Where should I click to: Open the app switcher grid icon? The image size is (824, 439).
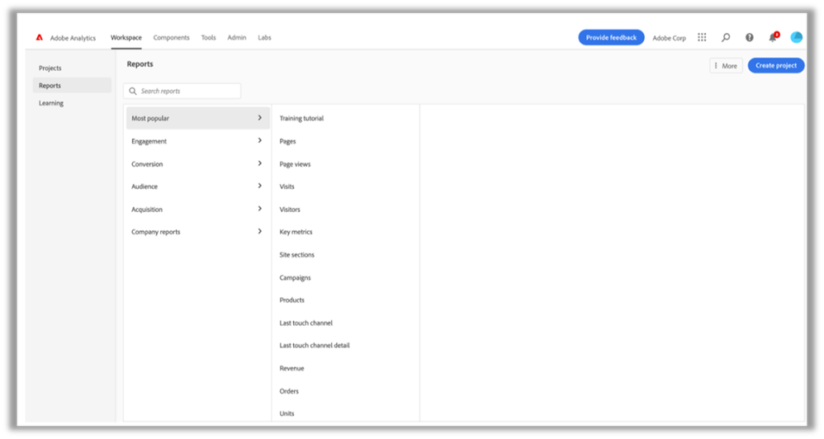pyautogui.click(x=702, y=37)
